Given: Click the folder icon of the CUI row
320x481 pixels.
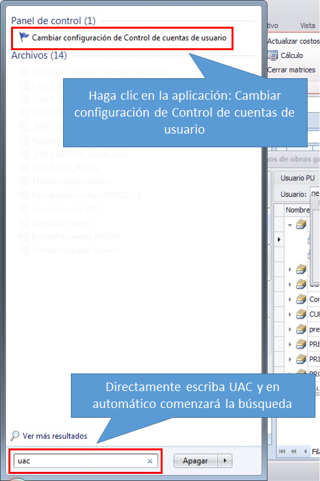Looking at the screenshot, I should coord(301,314).
